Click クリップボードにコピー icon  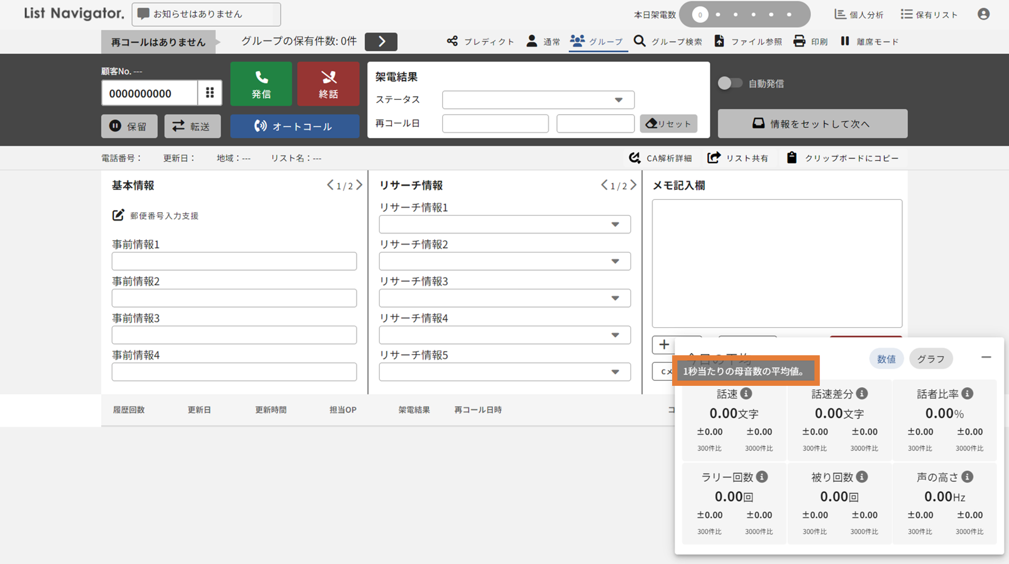(x=791, y=158)
